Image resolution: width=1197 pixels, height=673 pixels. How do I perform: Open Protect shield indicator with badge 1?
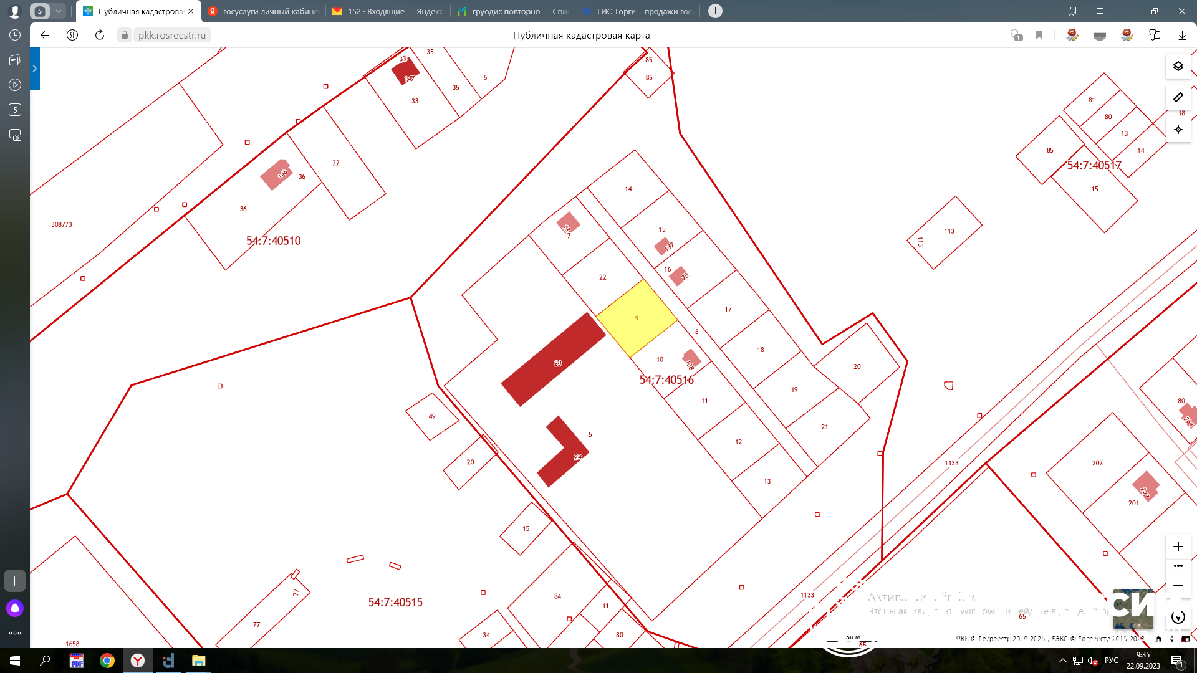click(1016, 35)
